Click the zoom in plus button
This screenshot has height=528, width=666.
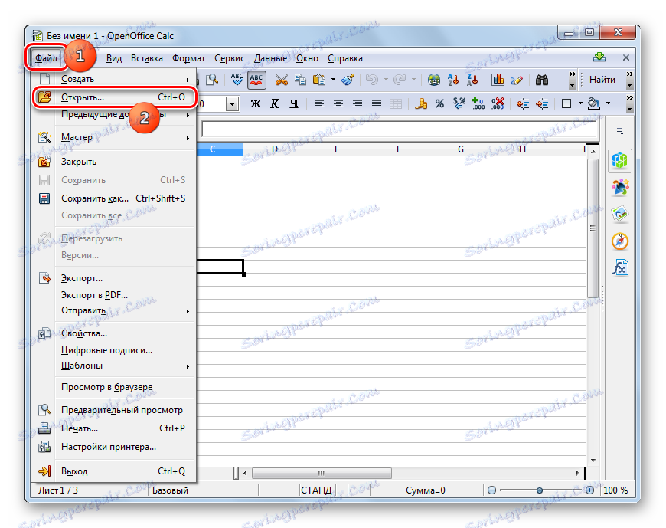point(590,490)
